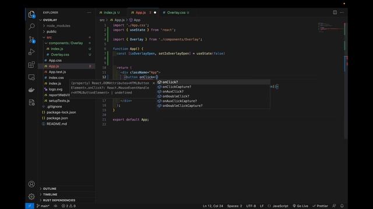Open the Accounts icon
Image resolution: width=373 pixels, height=209 pixels.
(x=31, y=184)
